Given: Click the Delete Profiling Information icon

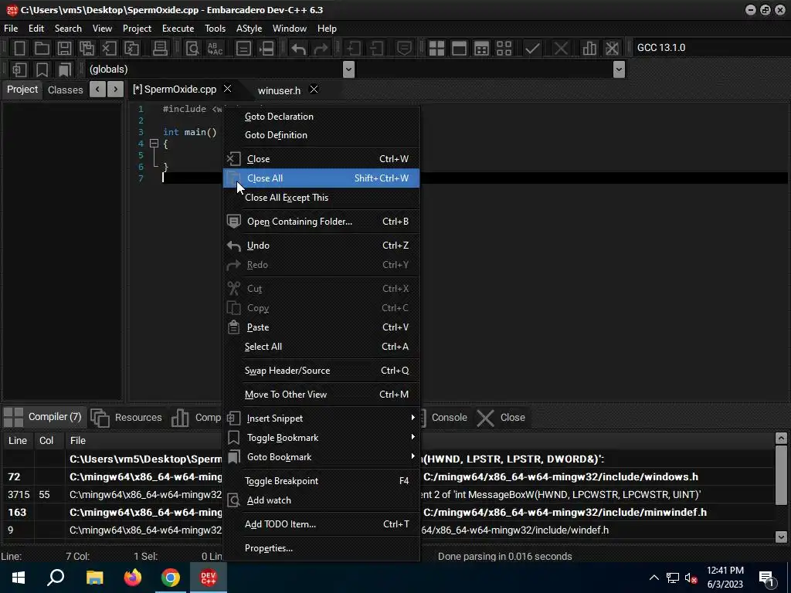Looking at the screenshot, I should pos(612,48).
